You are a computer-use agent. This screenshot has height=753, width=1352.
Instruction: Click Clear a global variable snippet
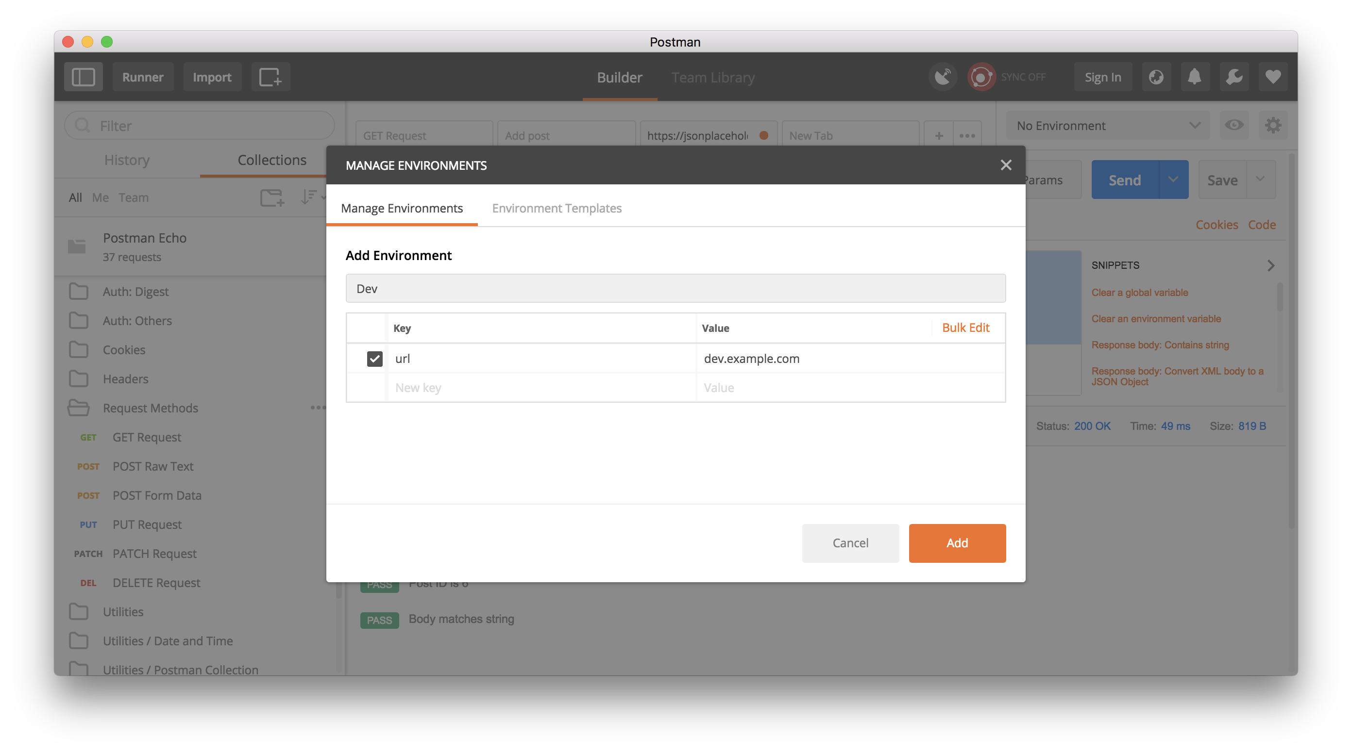click(1139, 293)
